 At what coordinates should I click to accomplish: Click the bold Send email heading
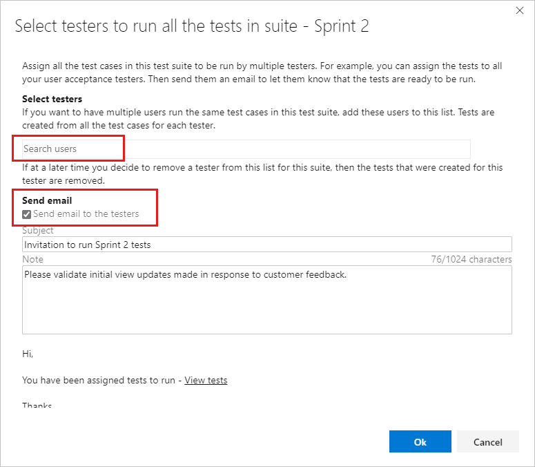click(x=47, y=200)
